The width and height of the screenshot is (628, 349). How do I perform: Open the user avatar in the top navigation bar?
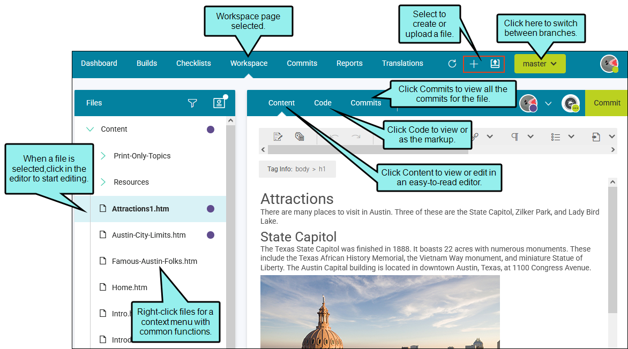[609, 64]
